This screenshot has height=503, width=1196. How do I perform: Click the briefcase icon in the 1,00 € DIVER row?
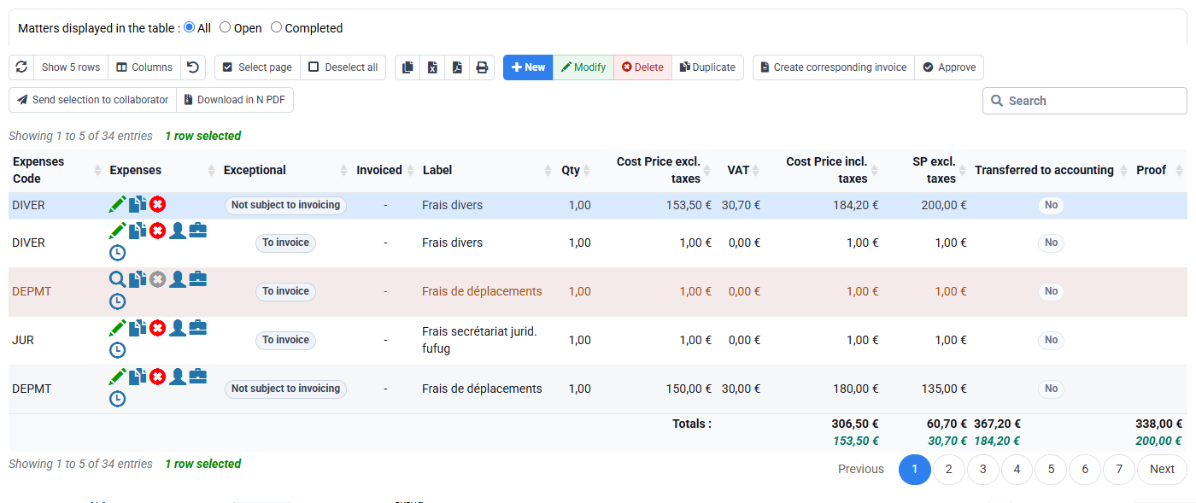[198, 230]
